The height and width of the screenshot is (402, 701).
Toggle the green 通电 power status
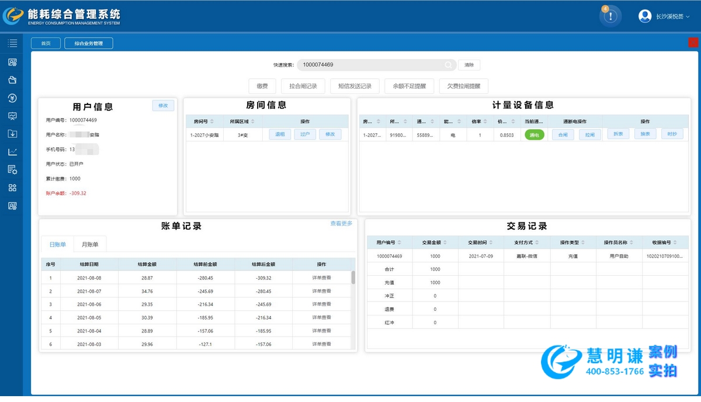pyautogui.click(x=534, y=135)
